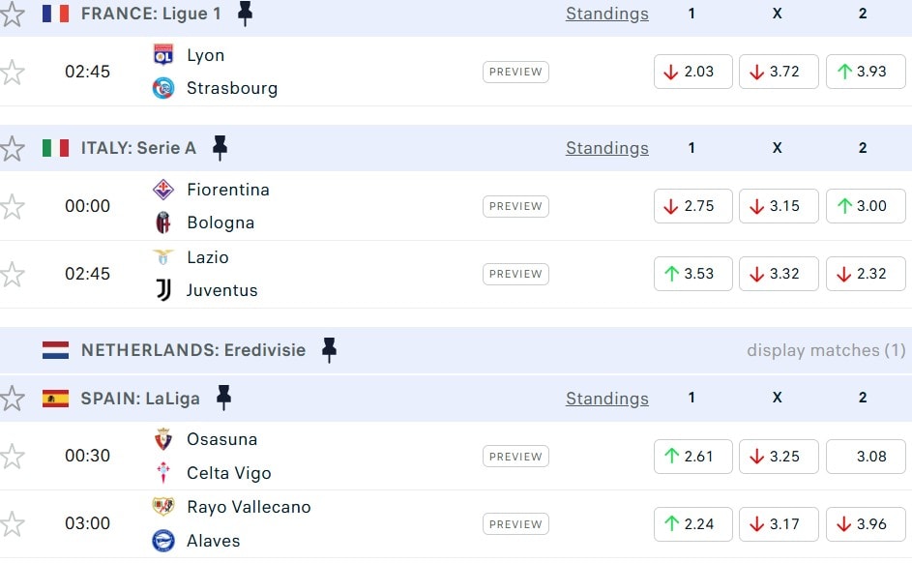Expand Netherlands Eredivisie display matches (1)

pos(826,350)
